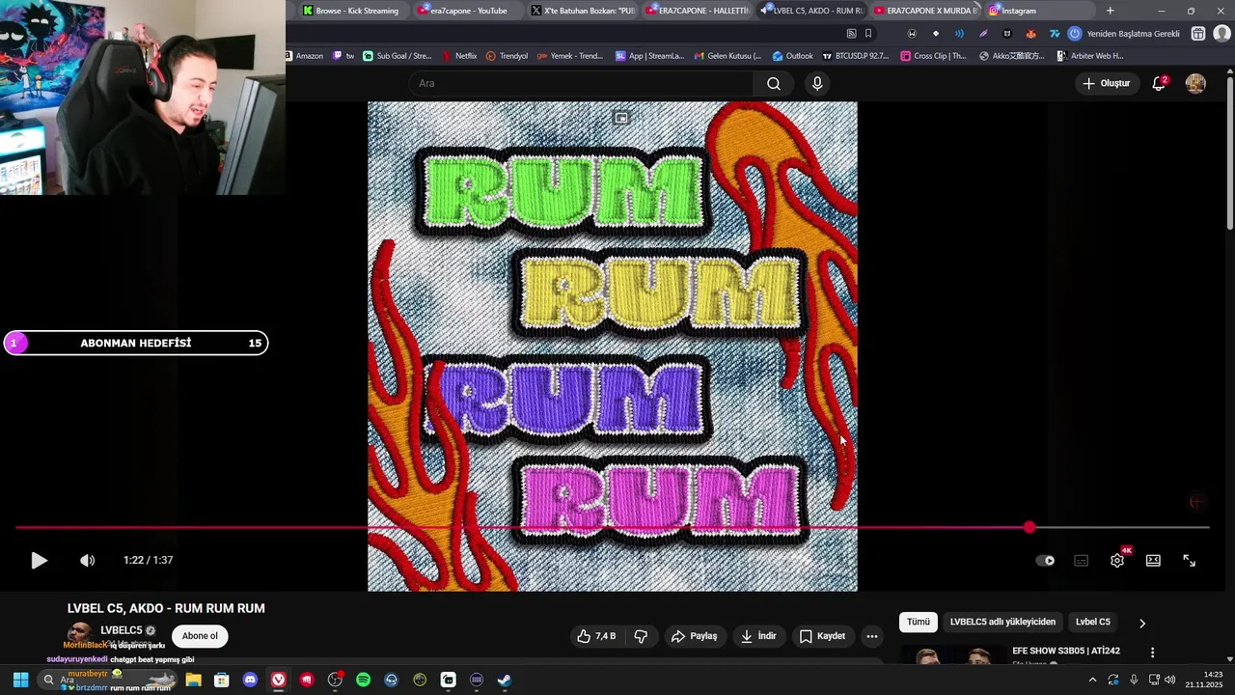This screenshot has width=1235, height=695.
Task: Show more filter chips with arrow
Action: coord(1142,624)
